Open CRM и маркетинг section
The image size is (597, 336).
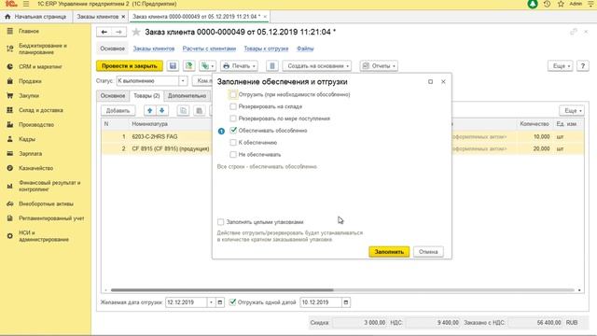click(x=40, y=66)
